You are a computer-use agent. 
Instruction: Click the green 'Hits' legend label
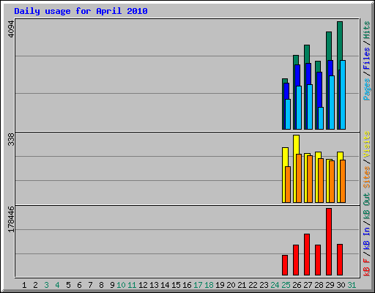[366, 30]
